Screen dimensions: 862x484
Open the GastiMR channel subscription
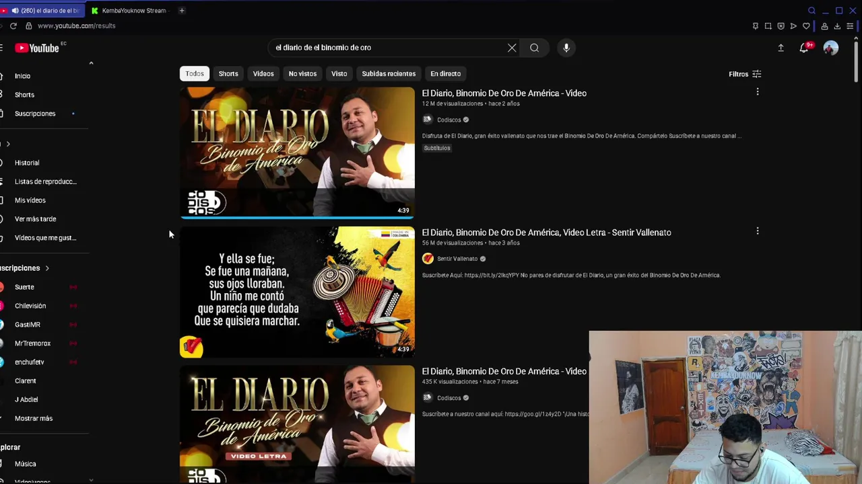(x=28, y=325)
